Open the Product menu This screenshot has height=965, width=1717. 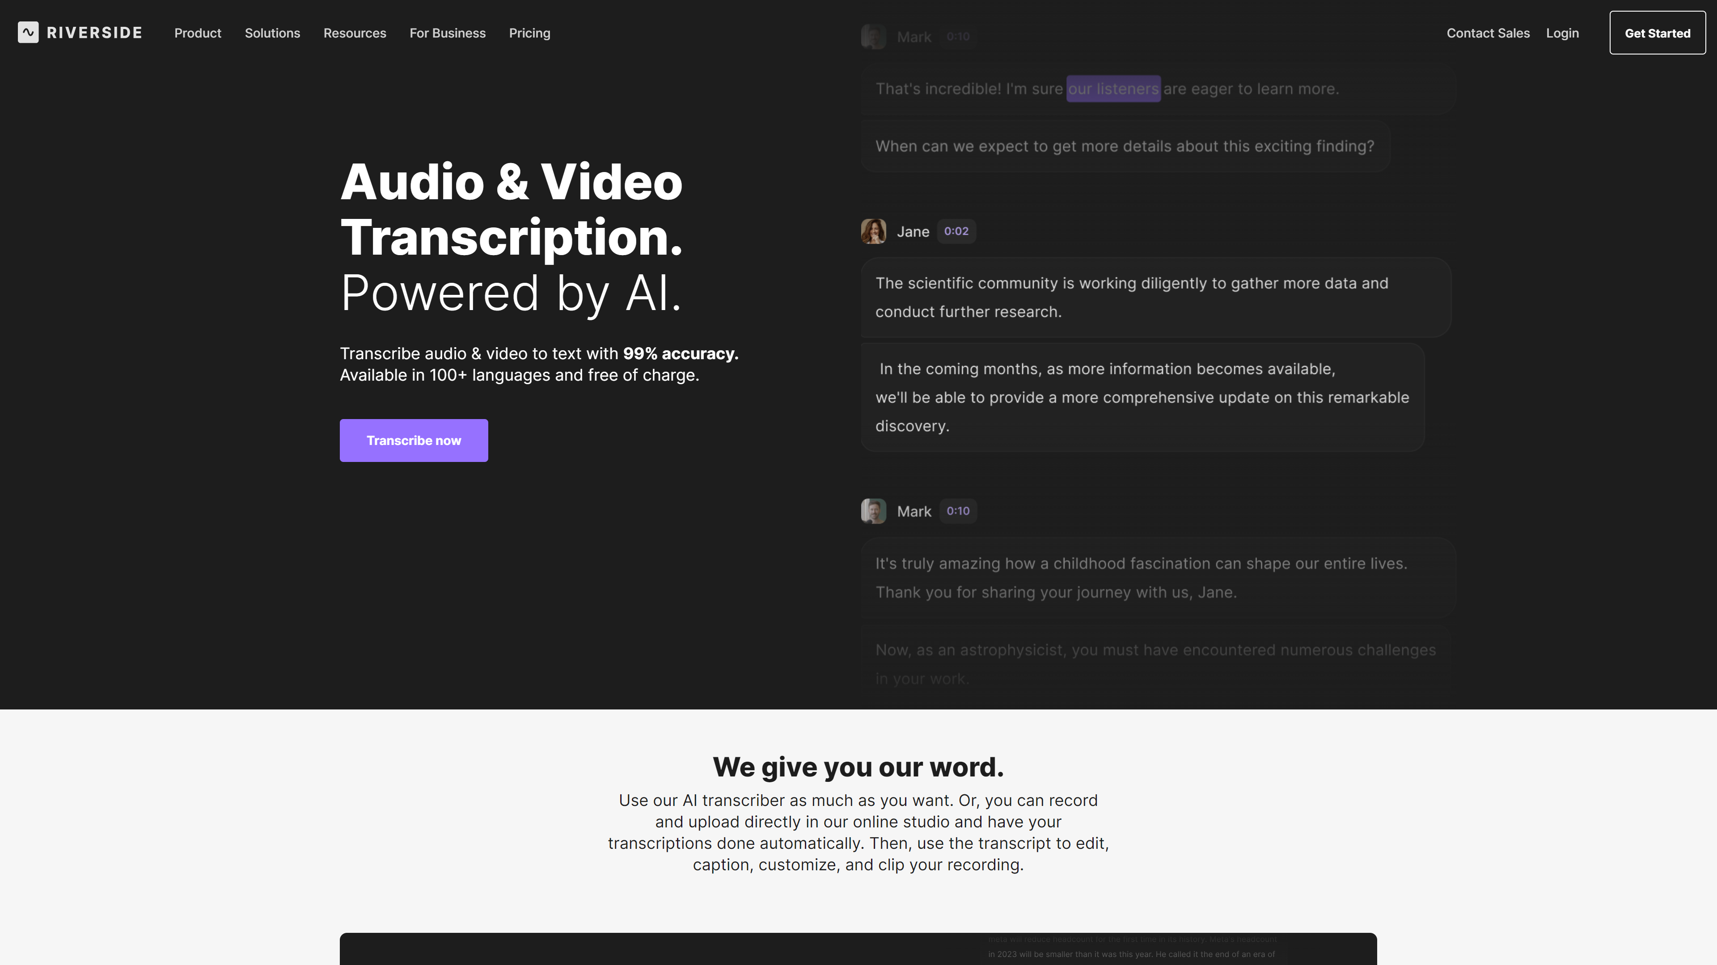coord(197,34)
